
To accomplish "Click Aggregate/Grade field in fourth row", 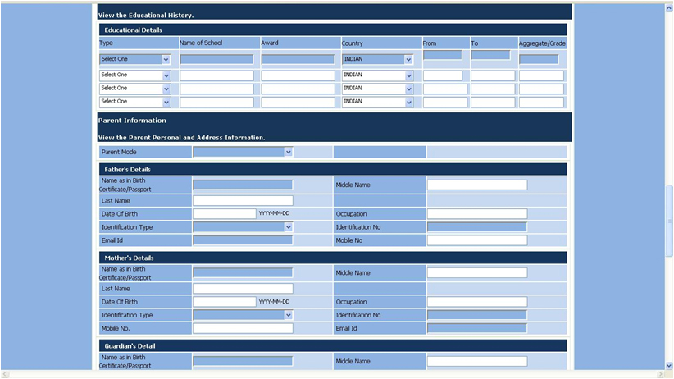I will [x=542, y=103].
